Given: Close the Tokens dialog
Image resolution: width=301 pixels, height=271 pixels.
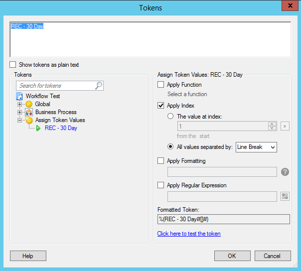Looking at the screenshot, I should [x=290, y=5].
